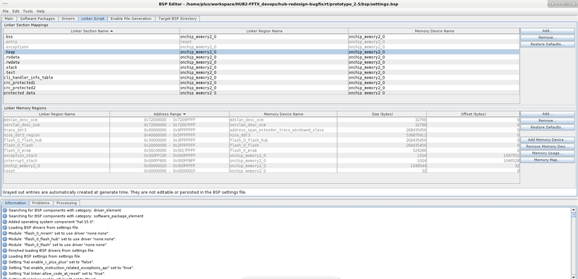Select the .heap section row

pos(261,52)
